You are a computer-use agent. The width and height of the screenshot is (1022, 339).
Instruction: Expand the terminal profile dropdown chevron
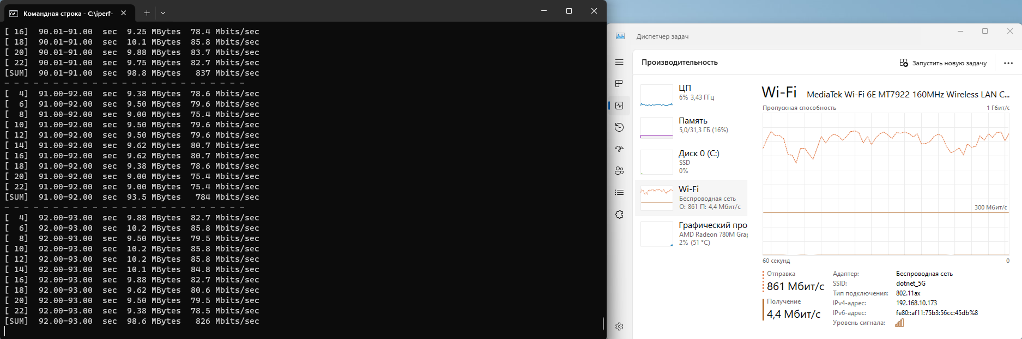163,13
